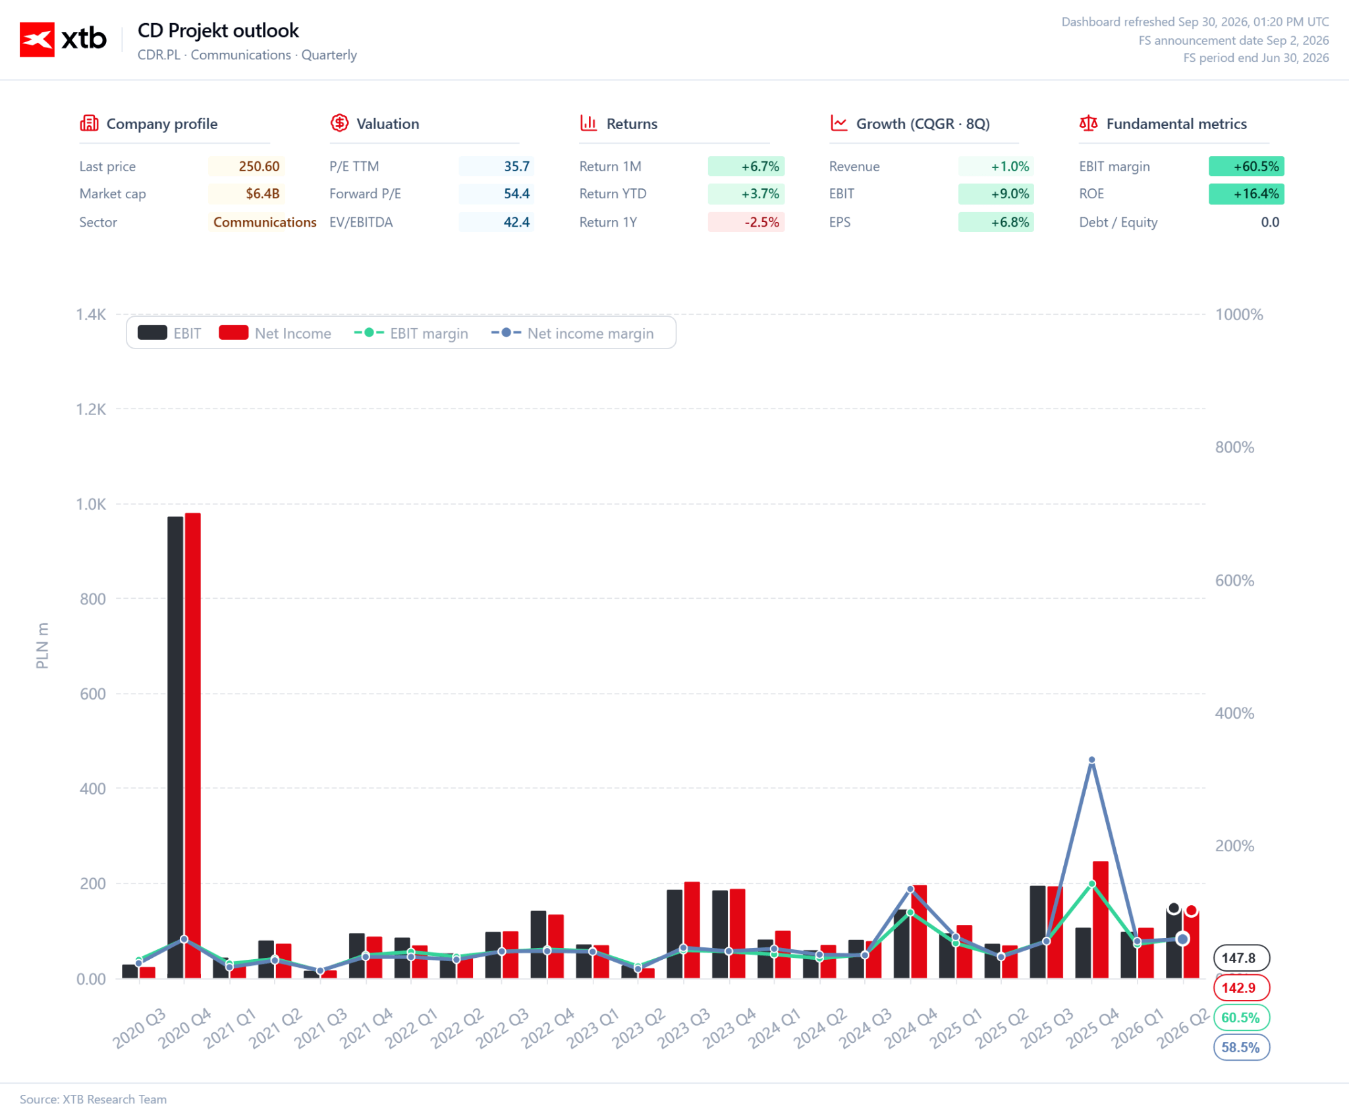Click the 60.5% EBIT margin badge

(x=1241, y=1017)
